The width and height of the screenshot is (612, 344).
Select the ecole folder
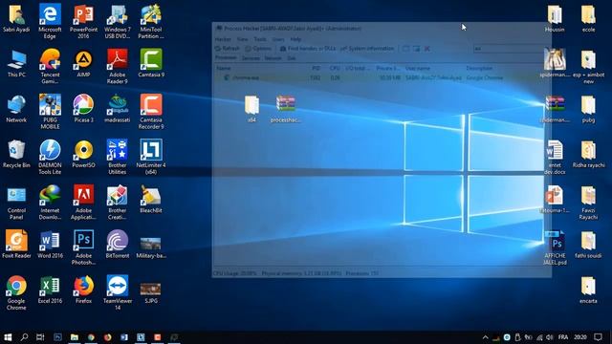[x=588, y=19]
